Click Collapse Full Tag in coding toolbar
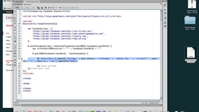The image size is (199, 112). pyautogui.click(x=15, y=18)
